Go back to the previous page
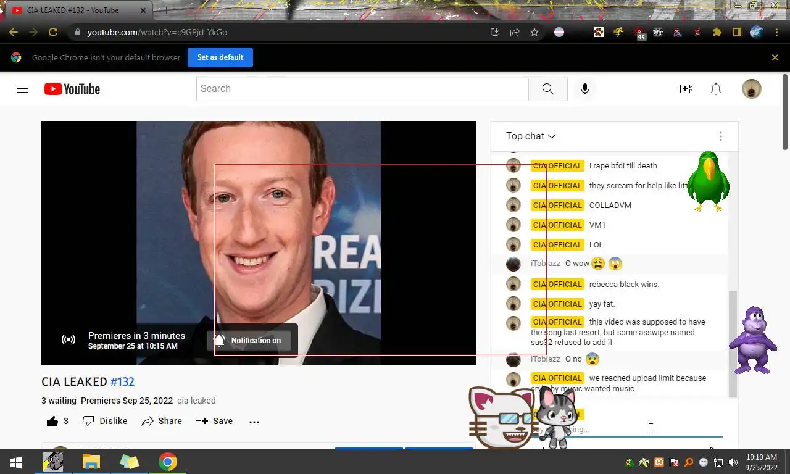790x474 pixels. click(x=14, y=32)
